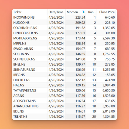Click date cell in INOXWIND.NS row
The width and height of the screenshot is (129, 129).
click(x=56, y=17)
